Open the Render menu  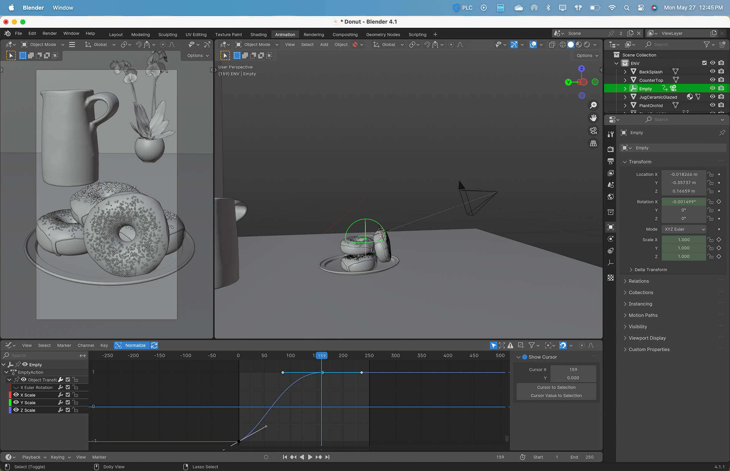pos(49,33)
